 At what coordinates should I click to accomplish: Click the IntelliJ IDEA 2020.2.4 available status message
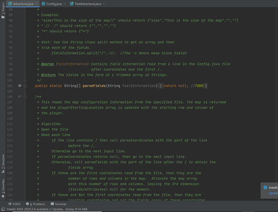pos(47,209)
